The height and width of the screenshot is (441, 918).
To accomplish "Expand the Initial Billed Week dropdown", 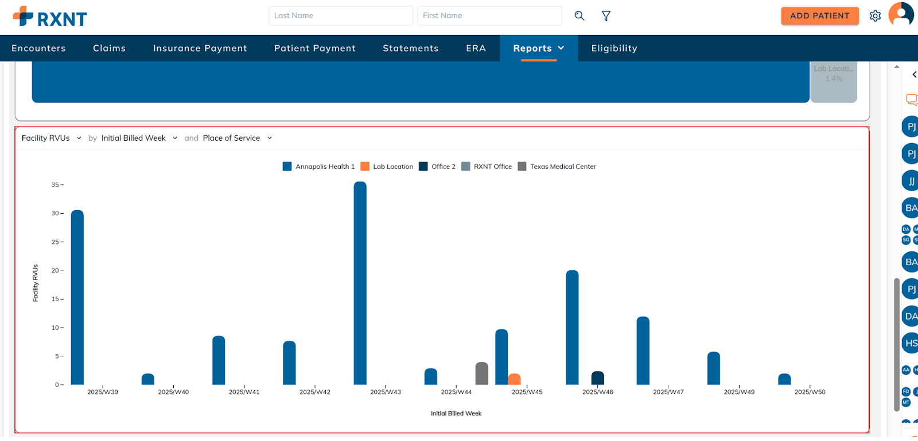I will pyautogui.click(x=139, y=138).
